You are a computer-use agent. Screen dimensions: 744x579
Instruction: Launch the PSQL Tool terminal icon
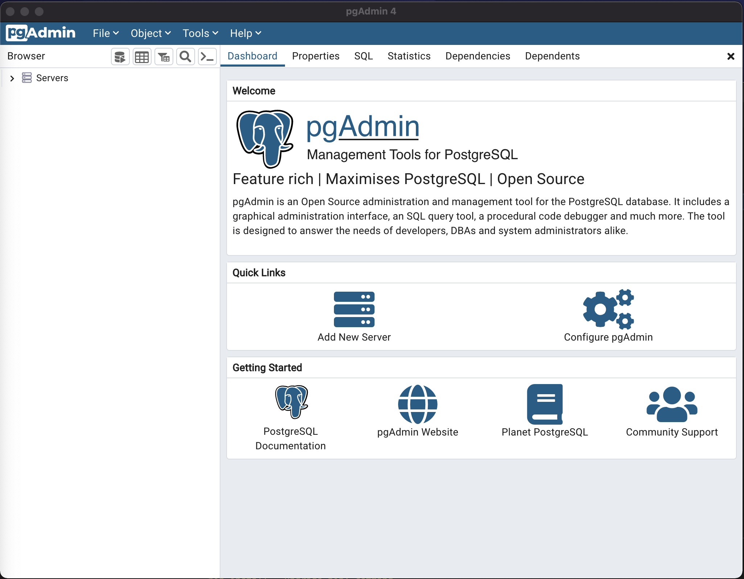[207, 57]
